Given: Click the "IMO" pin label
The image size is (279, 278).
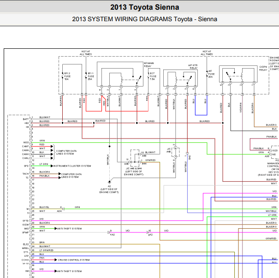Looking at the screenshot, I should coord(26,229).
